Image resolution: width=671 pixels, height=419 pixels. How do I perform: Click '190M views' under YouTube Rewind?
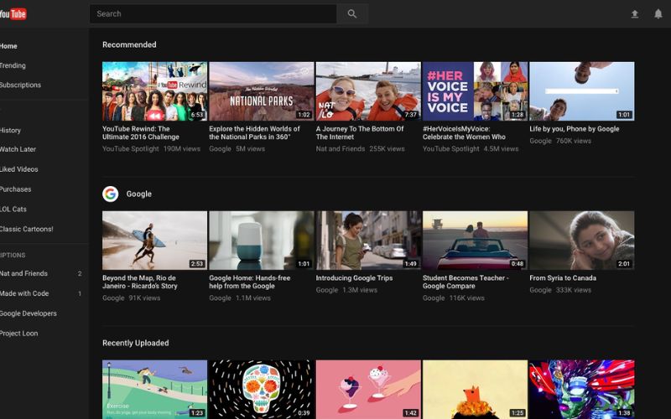click(x=182, y=149)
